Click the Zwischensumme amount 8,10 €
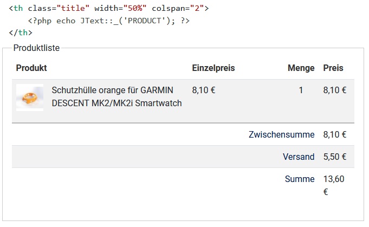This screenshot has height=227, width=369. (x=335, y=134)
